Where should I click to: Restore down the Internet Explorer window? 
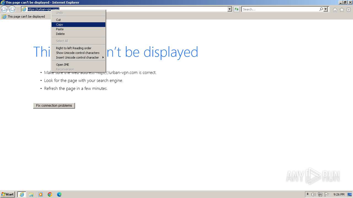click(x=345, y=2)
